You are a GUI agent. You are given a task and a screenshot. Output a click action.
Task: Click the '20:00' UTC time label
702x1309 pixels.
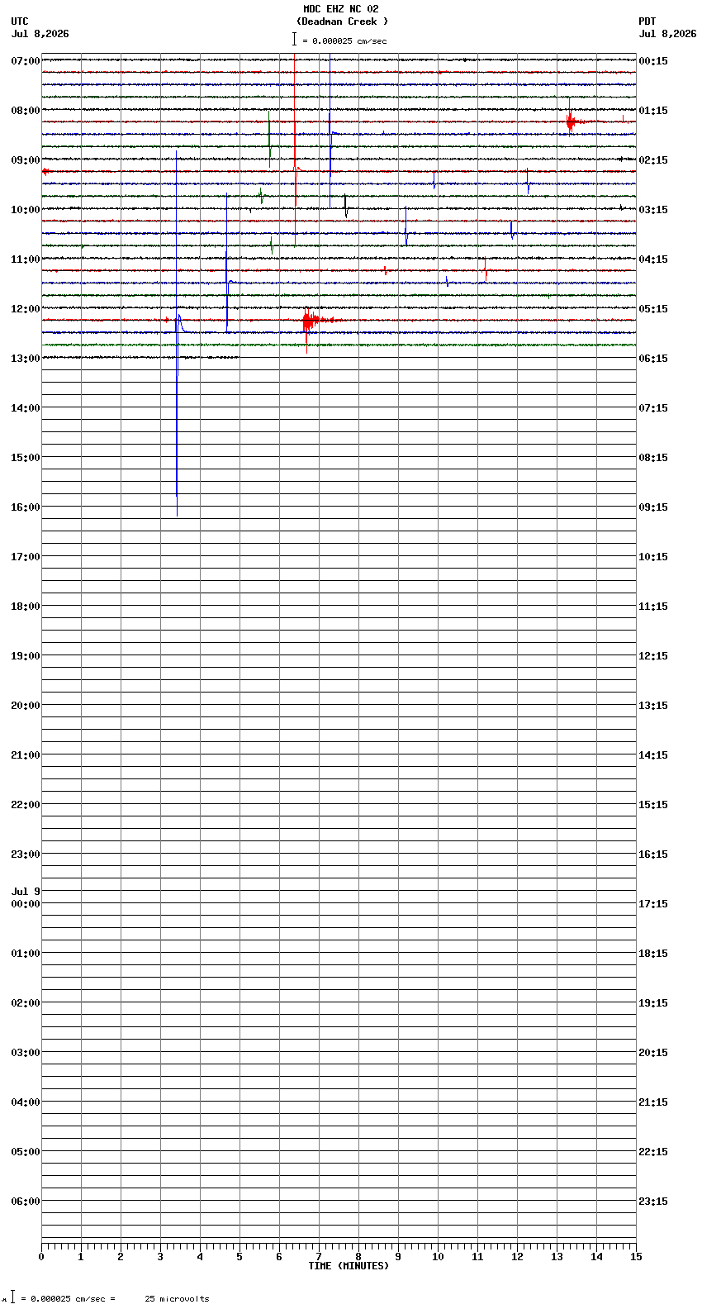(x=26, y=706)
